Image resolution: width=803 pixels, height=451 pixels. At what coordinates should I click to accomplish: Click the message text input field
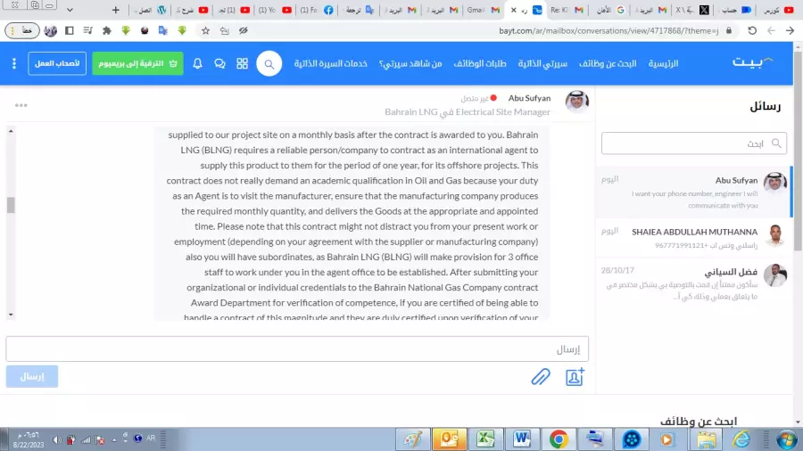coord(297,348)
